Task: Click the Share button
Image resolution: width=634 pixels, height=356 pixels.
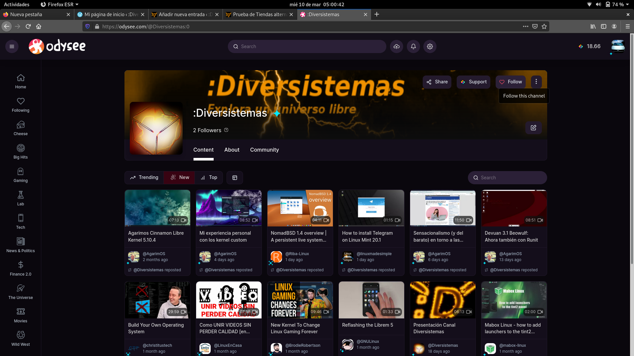Action: (437, 82)
